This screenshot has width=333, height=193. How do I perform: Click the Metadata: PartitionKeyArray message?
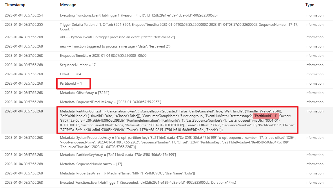click(118, 155)
